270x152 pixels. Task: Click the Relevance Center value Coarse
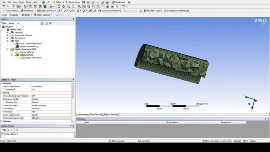(x=51, y=99)
